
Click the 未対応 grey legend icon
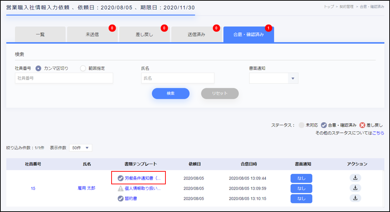pyautogui.click(x=301, y=125)
